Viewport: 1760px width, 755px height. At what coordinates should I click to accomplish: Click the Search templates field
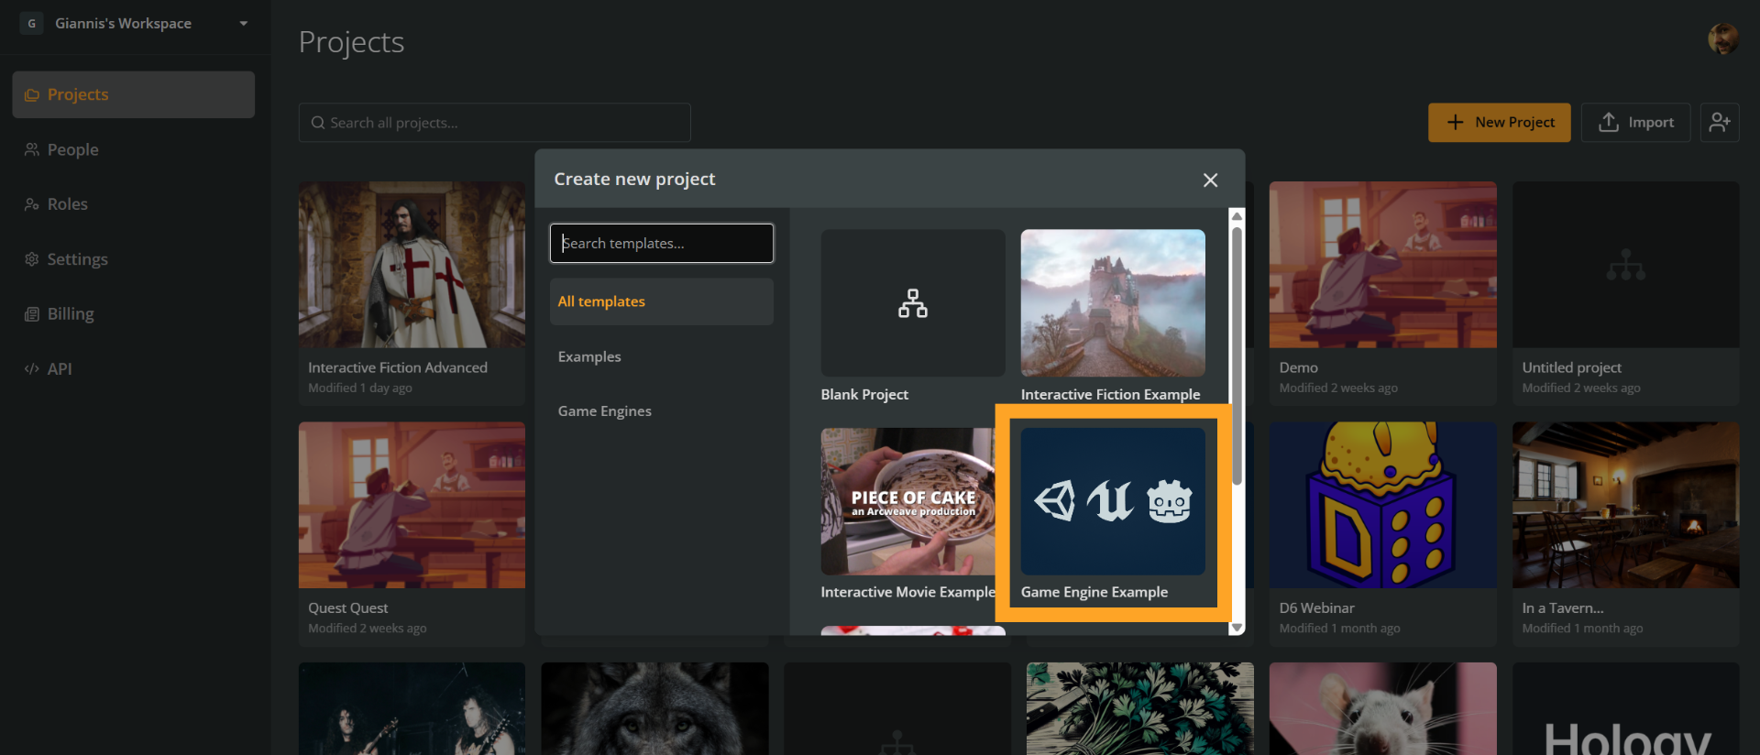(662, 243)
